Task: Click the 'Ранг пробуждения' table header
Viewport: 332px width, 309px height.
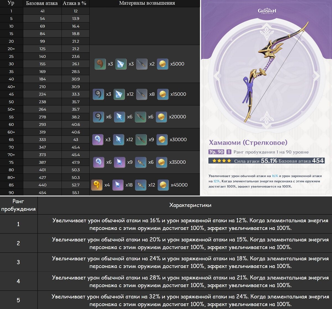Action: pos(18,205)
